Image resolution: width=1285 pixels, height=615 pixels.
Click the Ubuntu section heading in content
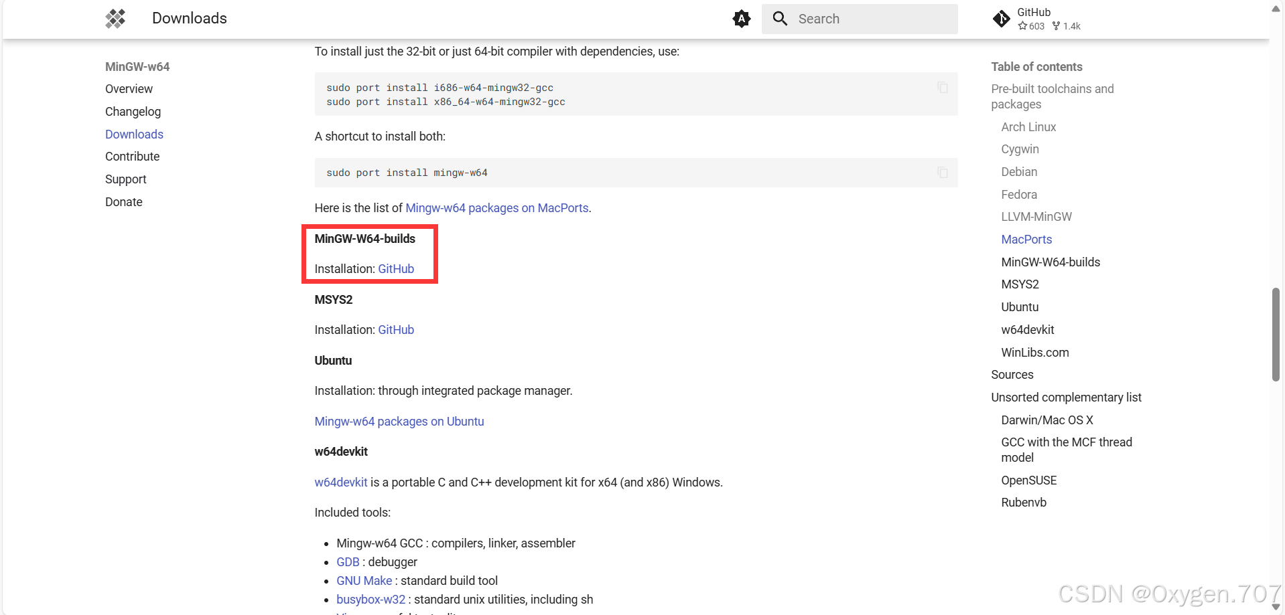click(333, 361)
